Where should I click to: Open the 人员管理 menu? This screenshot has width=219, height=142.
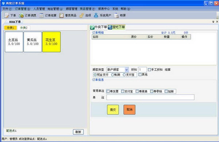pos(39,9)
